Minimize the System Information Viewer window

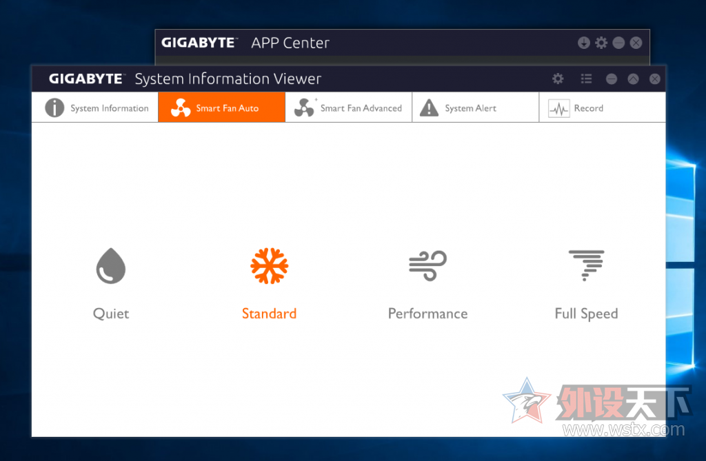point(612,79)
